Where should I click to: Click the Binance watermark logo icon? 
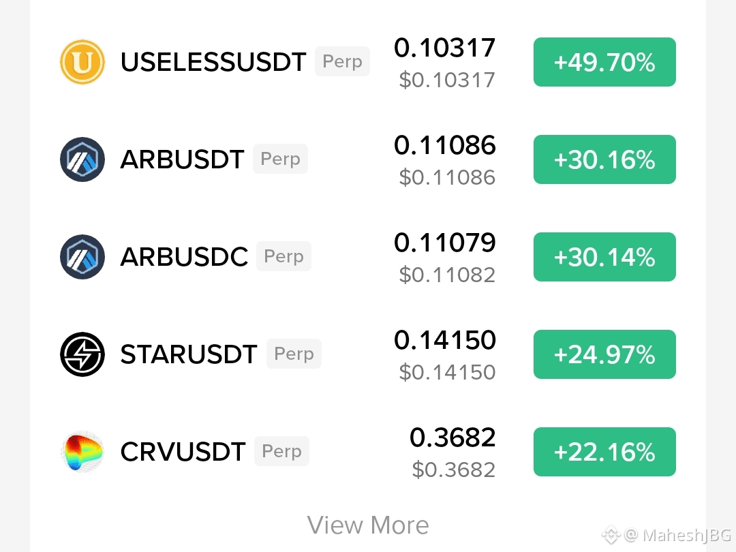pyautogui.click(x=611, y=535)
